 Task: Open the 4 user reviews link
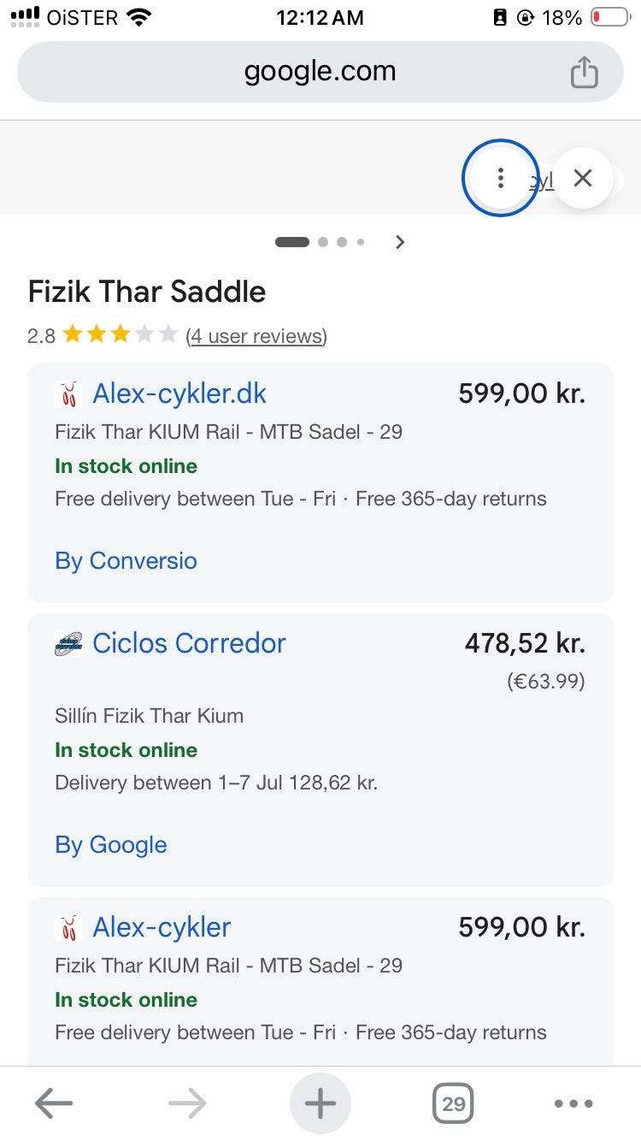click(256, 336)
